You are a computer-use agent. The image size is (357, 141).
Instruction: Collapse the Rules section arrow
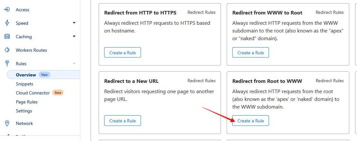coord(74,64)
